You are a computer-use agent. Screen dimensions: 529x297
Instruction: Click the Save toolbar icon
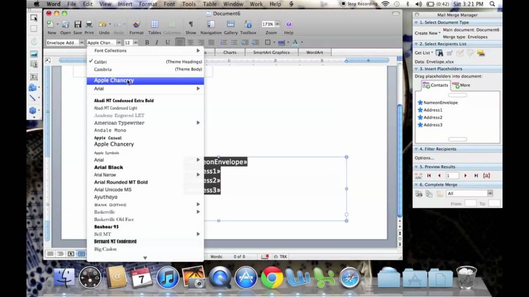(x=78, y=25)
